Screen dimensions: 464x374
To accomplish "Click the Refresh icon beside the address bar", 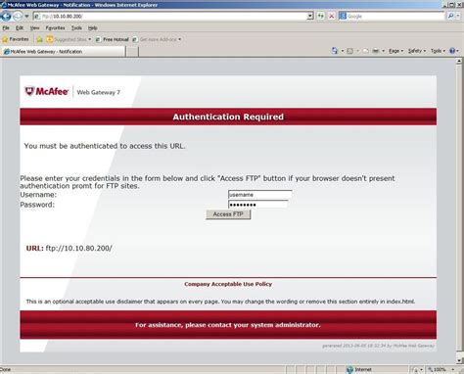I will point(321,16).
